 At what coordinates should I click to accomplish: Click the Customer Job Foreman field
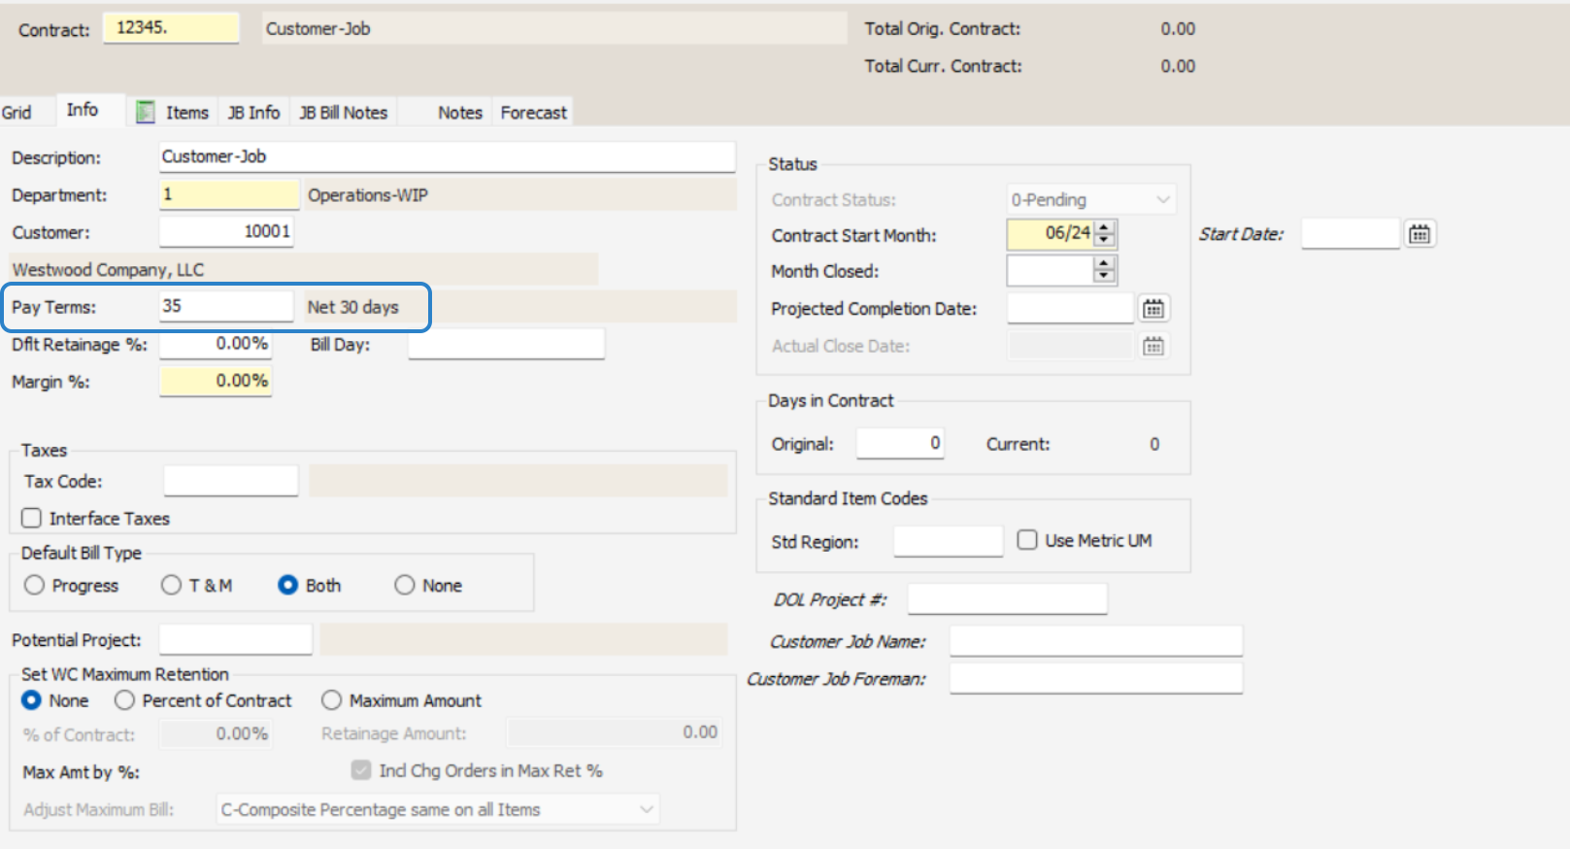pyautogui.click(x=1096, y=678)
